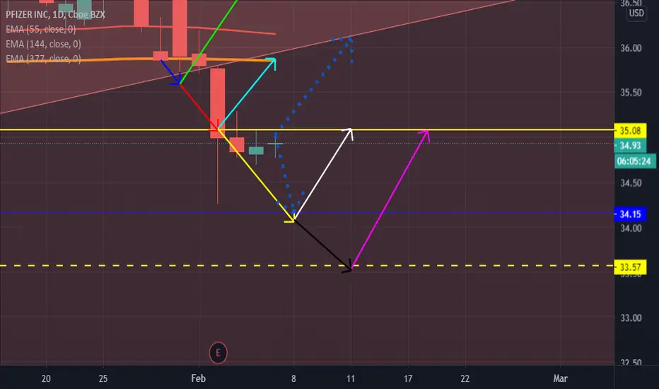Click the USD currency button
This screenshot has height=389, width=659.
coord(636,13)
